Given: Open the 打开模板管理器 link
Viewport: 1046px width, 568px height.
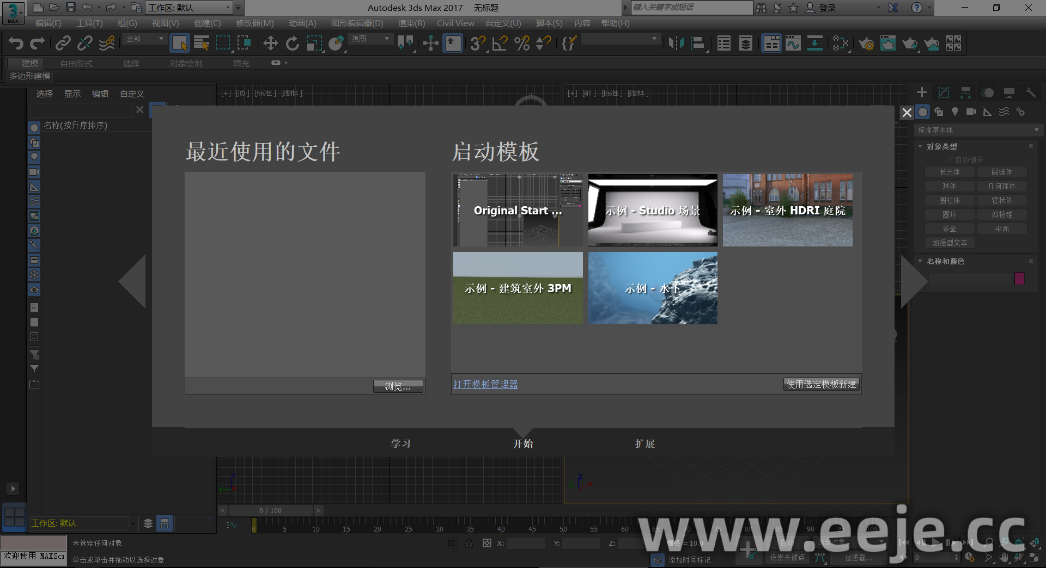Looking at the screenshot, I should click(485, 385).
